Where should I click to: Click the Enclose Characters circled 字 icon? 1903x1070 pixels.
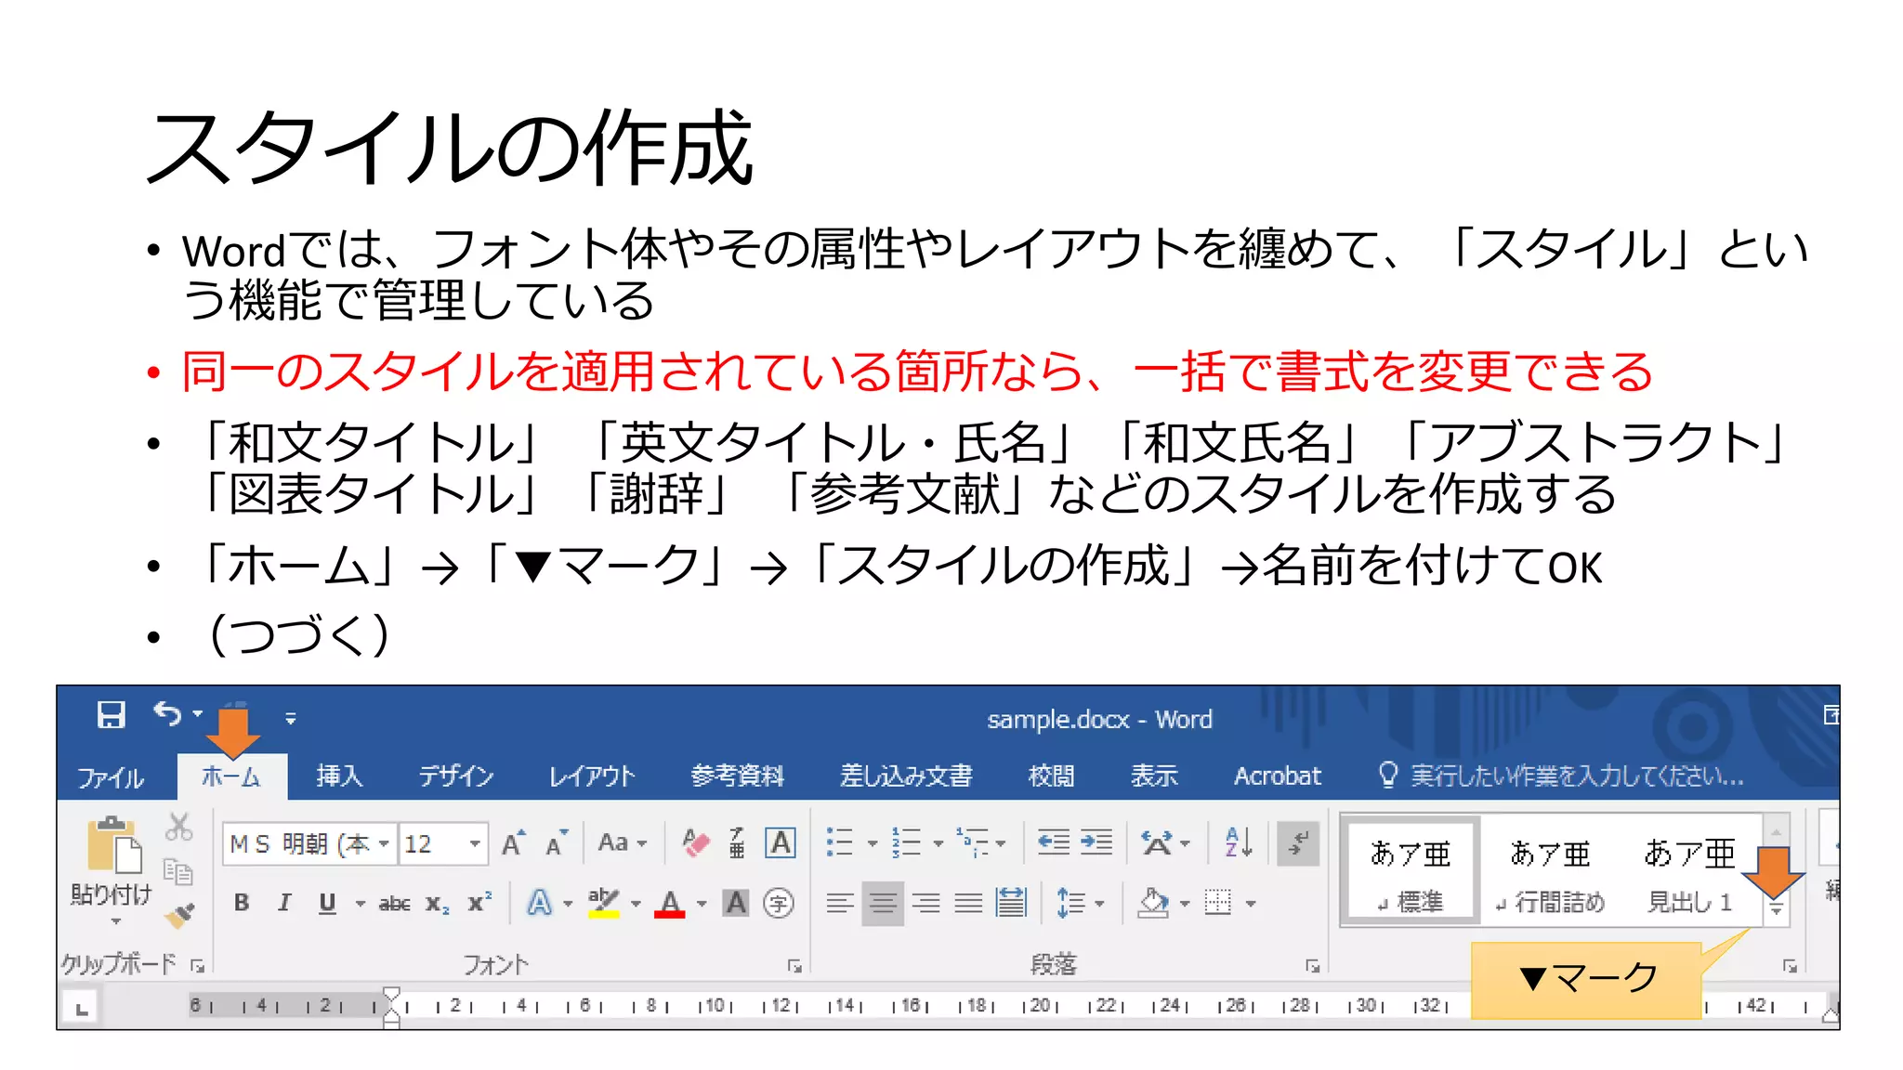click(779, 903)
